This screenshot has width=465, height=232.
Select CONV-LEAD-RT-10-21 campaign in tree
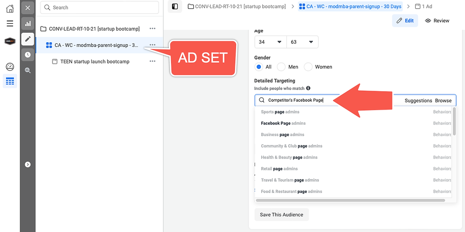94,29
